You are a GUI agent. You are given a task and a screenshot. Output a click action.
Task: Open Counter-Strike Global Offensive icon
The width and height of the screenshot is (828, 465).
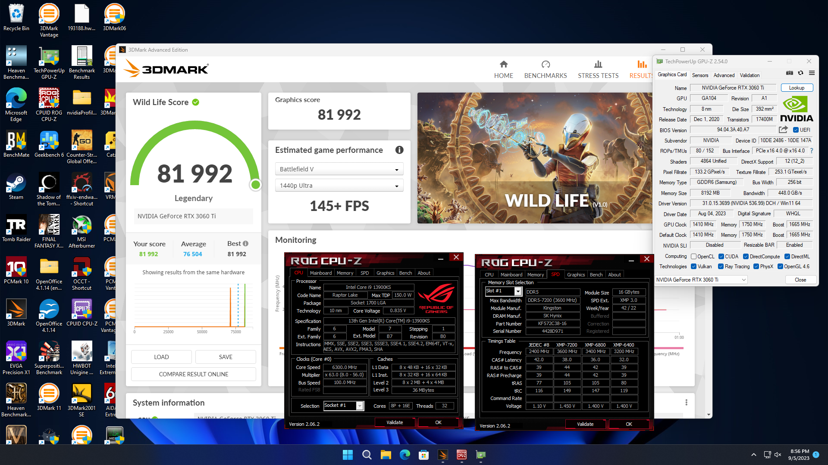click(82, 147)
